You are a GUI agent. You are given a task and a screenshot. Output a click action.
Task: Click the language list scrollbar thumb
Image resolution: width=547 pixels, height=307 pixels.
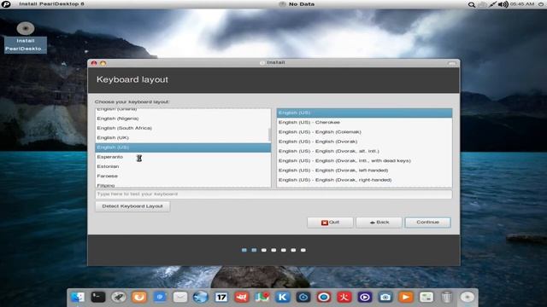(269, 135)
